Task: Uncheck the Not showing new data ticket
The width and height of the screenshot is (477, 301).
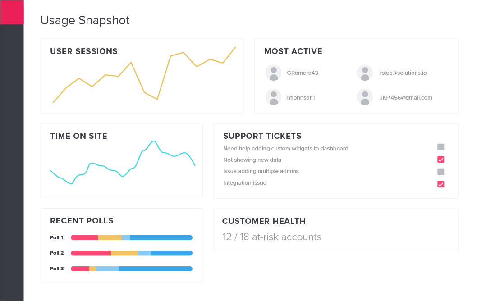Action: pyautogui.click(x=440, y=160)
